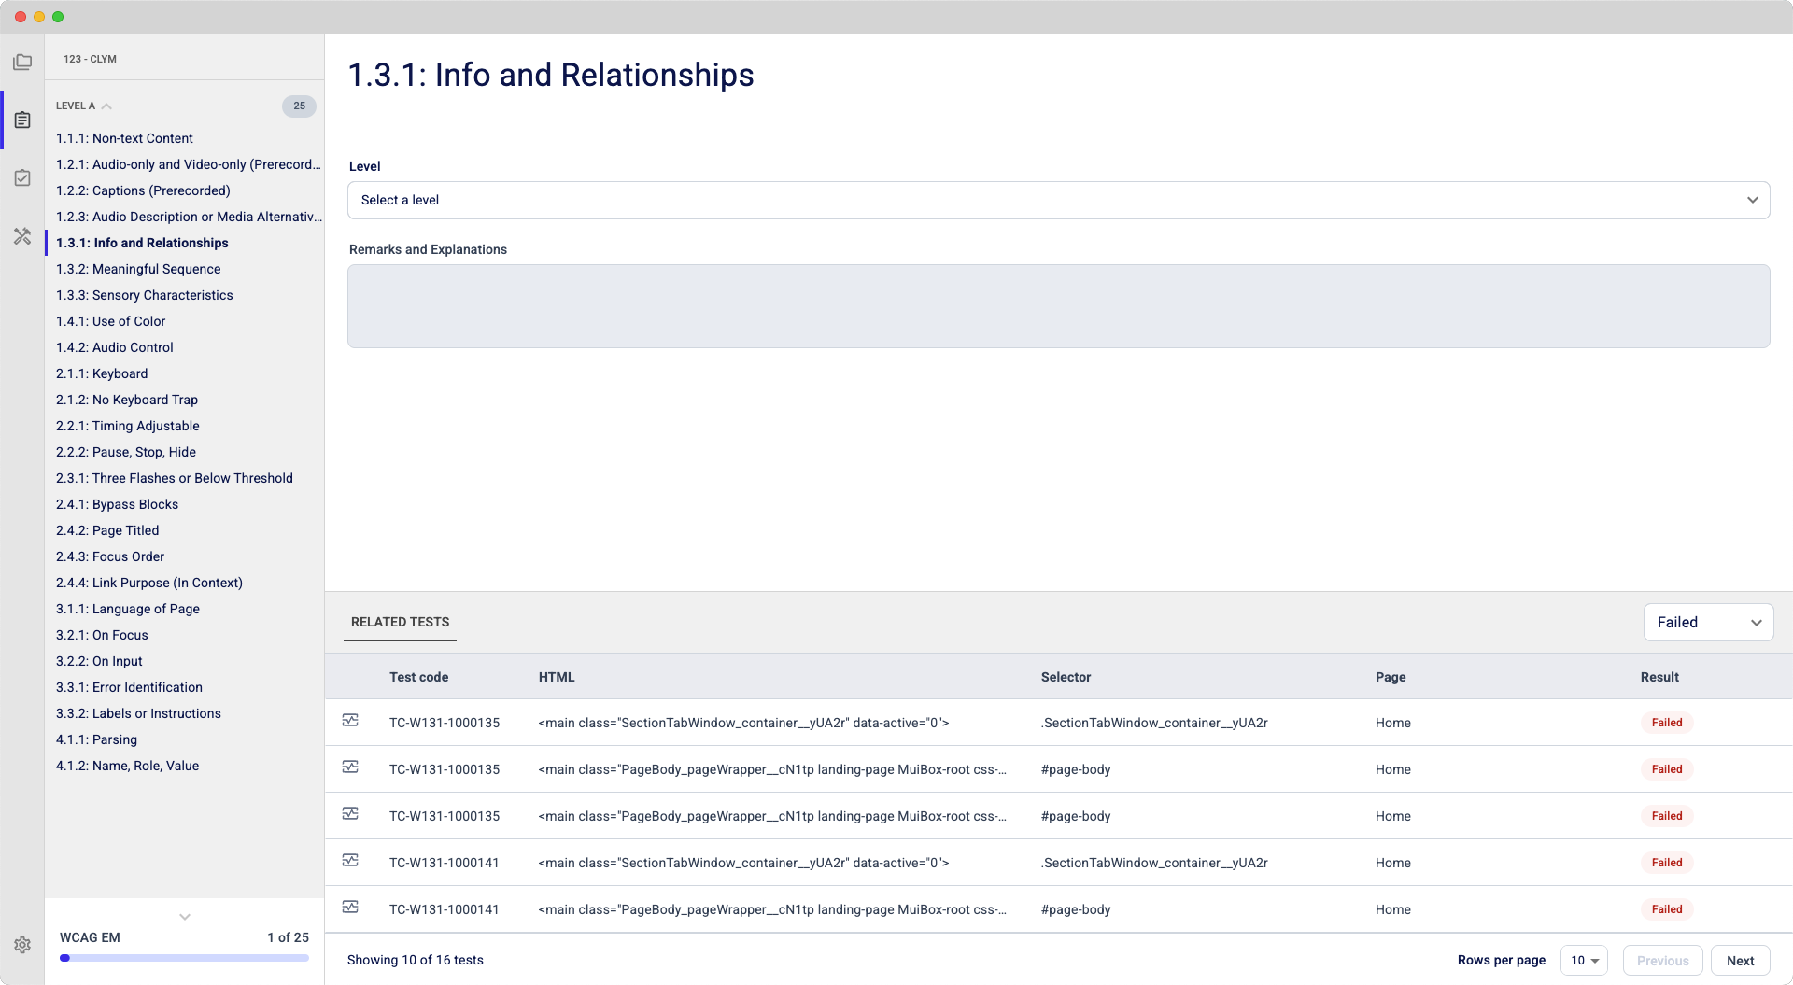
Task: Open the tools icon in sidebar
Action: click(22, 236)
